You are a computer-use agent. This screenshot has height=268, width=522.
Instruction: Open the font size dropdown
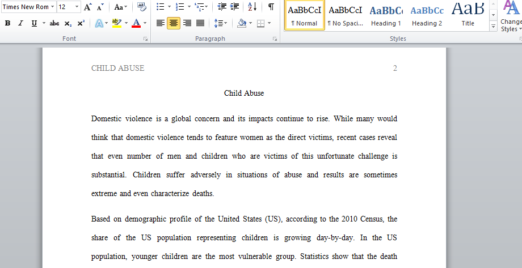pos(77,7)
